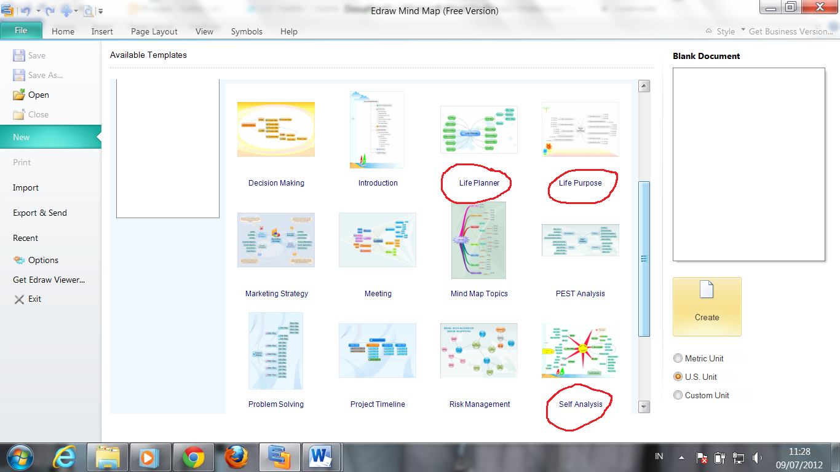
Task: Launch Mozilla Firefox from the taskbar
Action: pyautogui.click(x=236, y=458)
